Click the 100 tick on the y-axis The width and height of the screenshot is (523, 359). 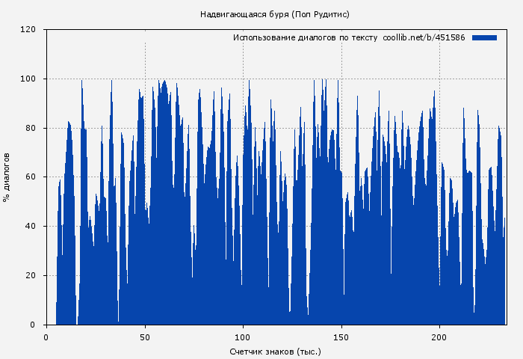pyautogui.click(x=28, y=79)
